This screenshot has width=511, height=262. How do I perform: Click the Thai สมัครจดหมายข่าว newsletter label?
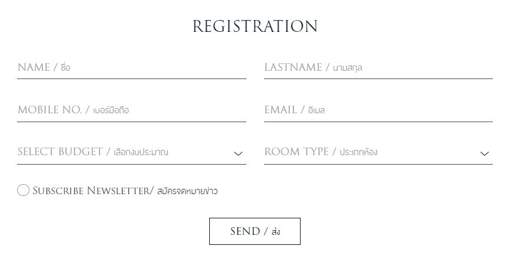[x=187, y=191]
